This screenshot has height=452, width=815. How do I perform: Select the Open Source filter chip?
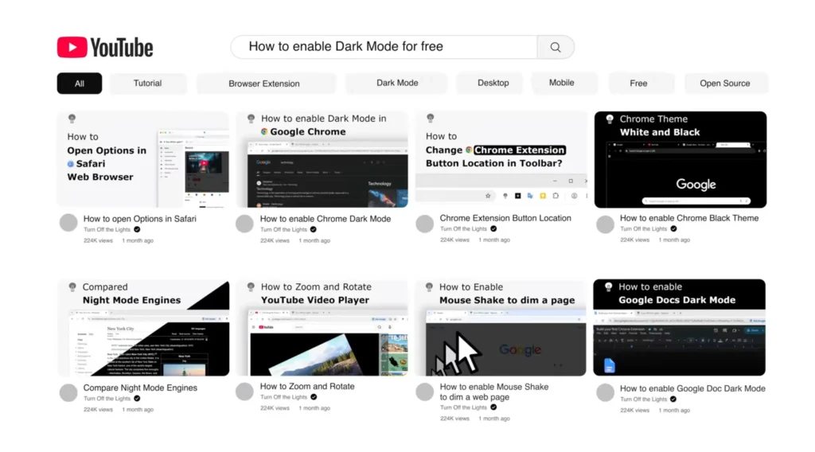pos(724,83)
